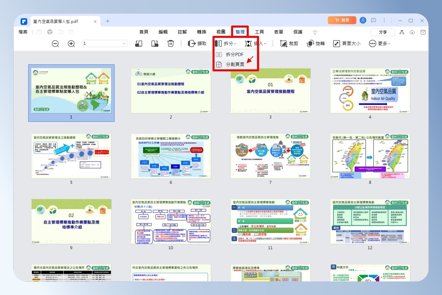Select 分割頁面 from the menu
The height and width of the screenshot is (295, 442).
click(235, 64)
